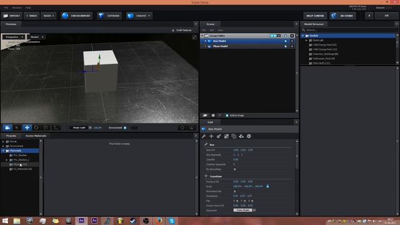Screen dimensions: 400x225
Task: Select the V1_Materials folder
Action: point(22,169)
